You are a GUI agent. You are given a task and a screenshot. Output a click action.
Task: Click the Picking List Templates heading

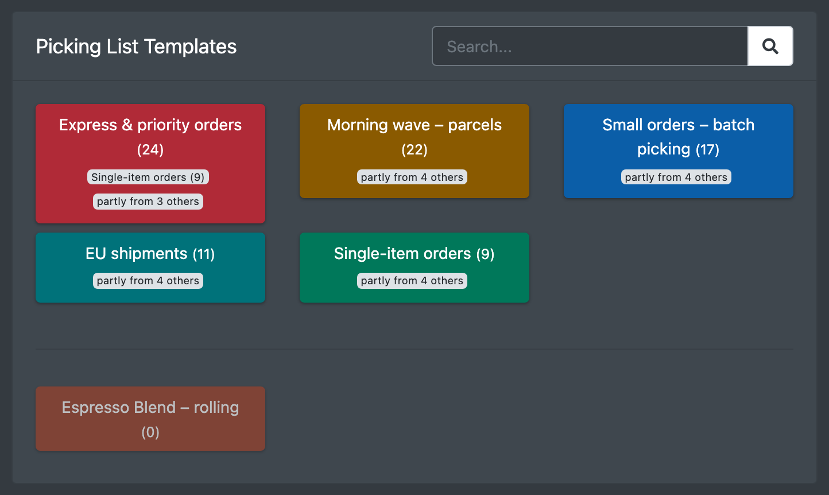click(x=137, y=47)
